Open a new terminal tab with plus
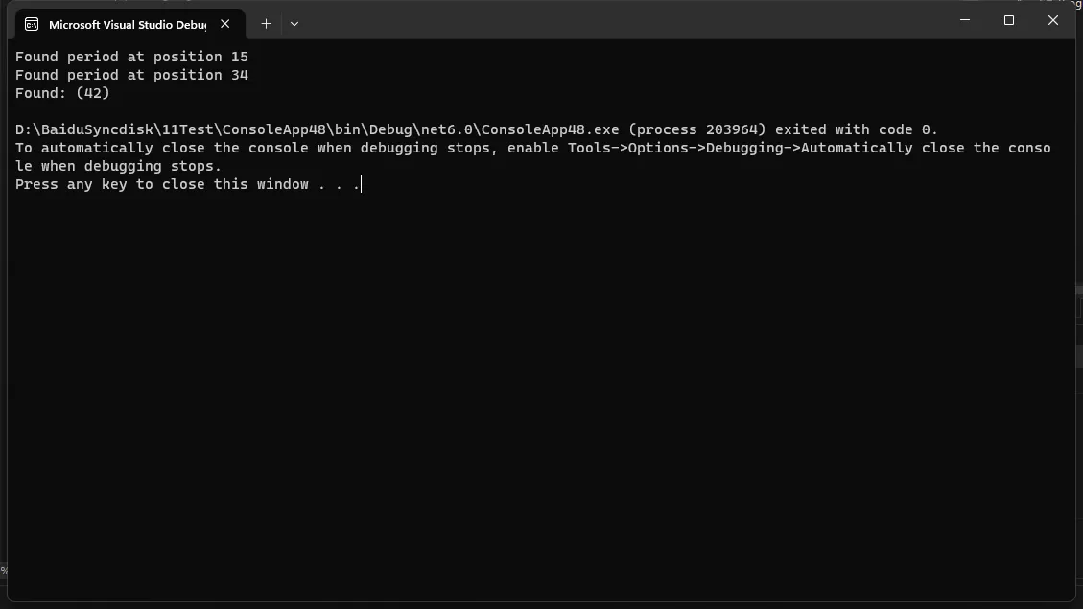 click(266, 24)
